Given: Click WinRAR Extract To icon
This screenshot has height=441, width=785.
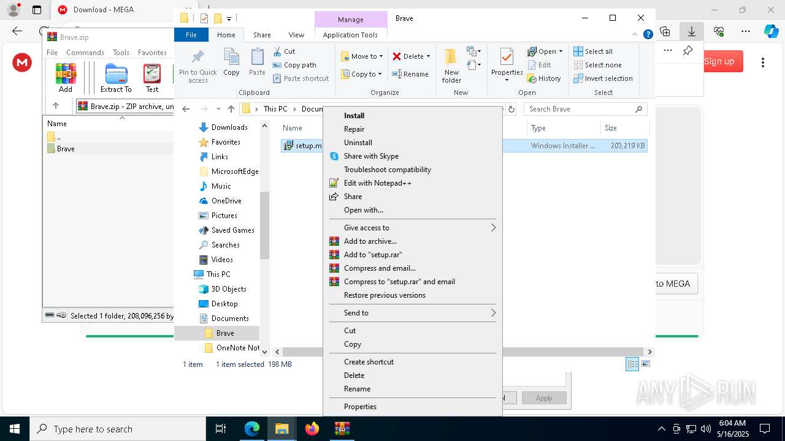Looking at the screenshot, I should [x=116, y=78].
